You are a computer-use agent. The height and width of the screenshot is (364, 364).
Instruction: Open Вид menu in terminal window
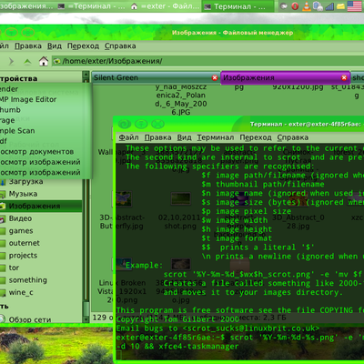click(184, 137)
